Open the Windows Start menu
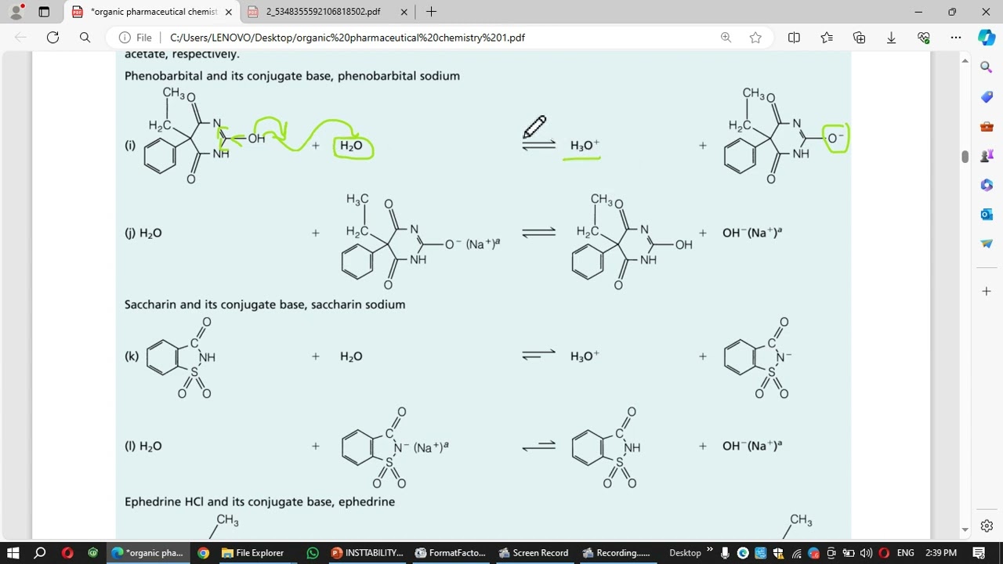1003x564 pixels. tap(13, 552)
